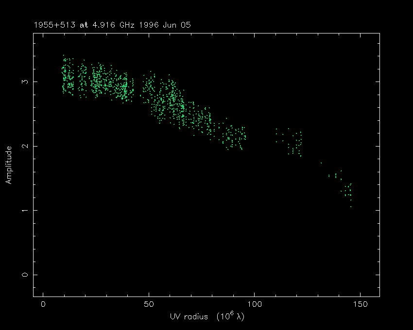Select the UV radius x-axis label
Screen dimensions: 413x330
tap(189, 316)
